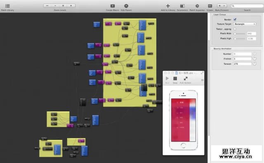Click the Pixels High value field 1136
The image size is (264, 163).
252,38
